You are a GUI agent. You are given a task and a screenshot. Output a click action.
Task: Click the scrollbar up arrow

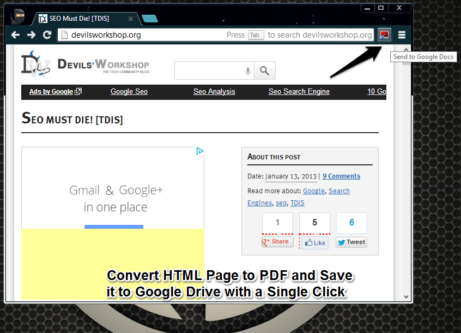pyautogui.click(x=407, y=50)
